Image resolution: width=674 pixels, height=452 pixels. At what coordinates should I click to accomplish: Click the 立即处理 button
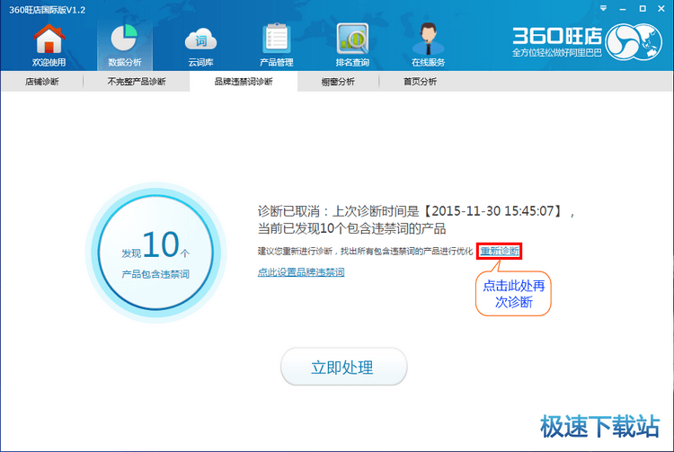344,367
